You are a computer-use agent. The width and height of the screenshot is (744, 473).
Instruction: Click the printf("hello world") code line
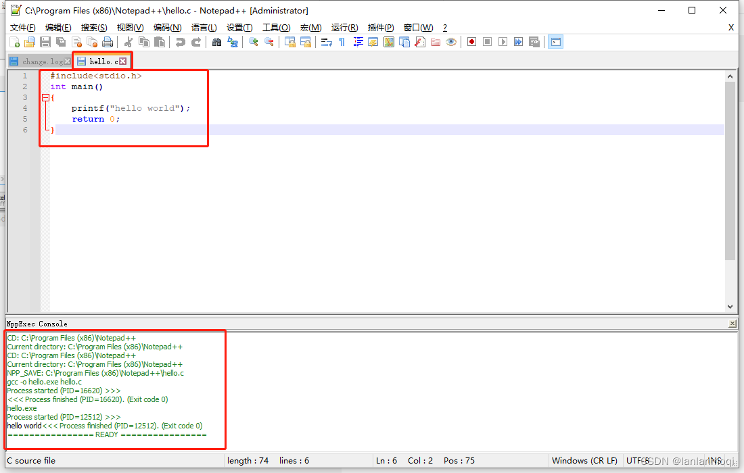click(131, 109)
